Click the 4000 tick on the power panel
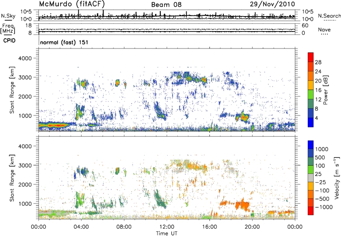This screenshot has width=341, height=236. (x=26, y=58)
